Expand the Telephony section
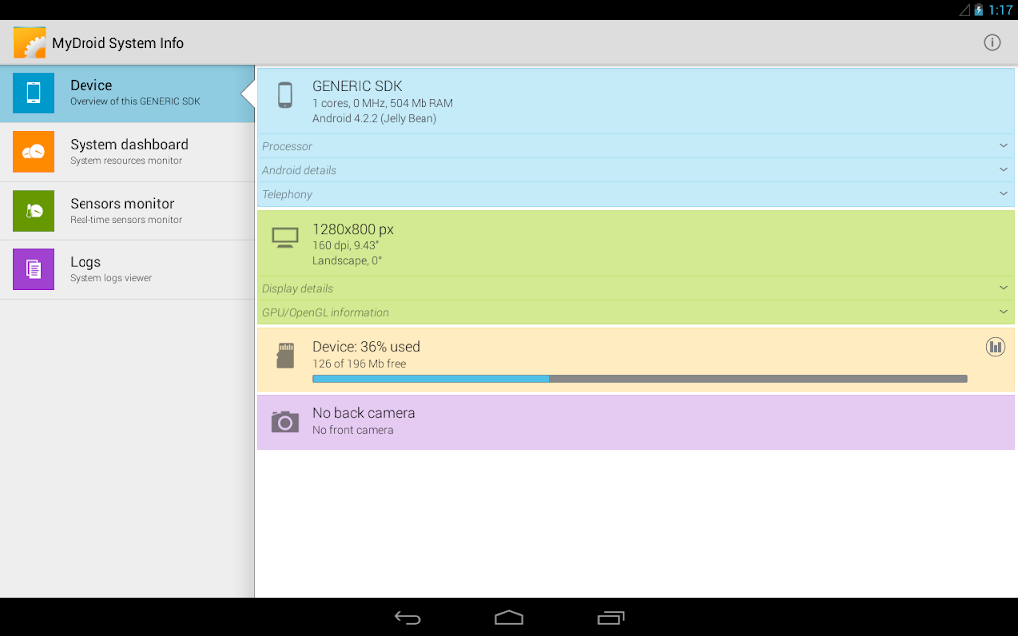The image size is (1018, 636). point(636,194)
